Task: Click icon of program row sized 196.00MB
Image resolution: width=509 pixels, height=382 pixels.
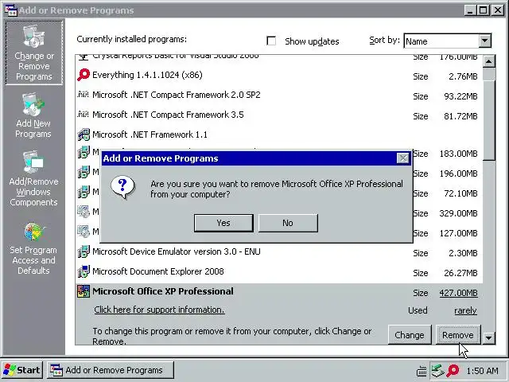Action: (x=84, y=172)
